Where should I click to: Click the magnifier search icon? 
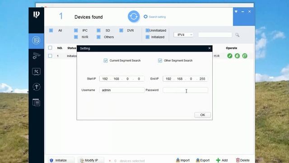[x=237, y=35]
